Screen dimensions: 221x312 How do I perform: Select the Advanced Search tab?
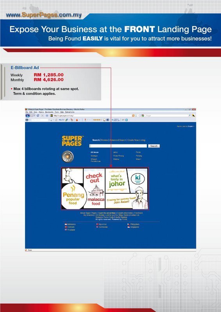[118, 140]
